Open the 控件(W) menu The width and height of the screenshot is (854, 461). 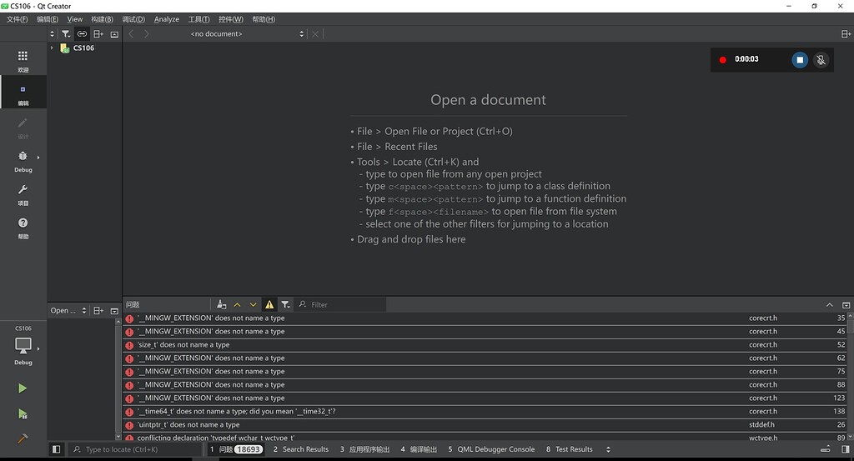click(231, 19)
